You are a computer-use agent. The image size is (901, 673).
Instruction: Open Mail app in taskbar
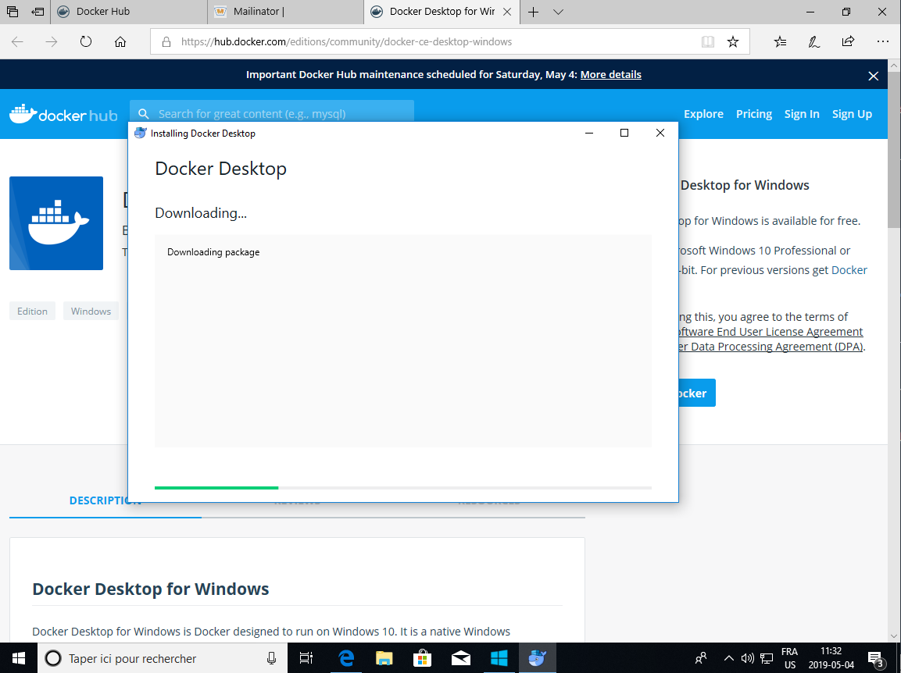(460, 658)
